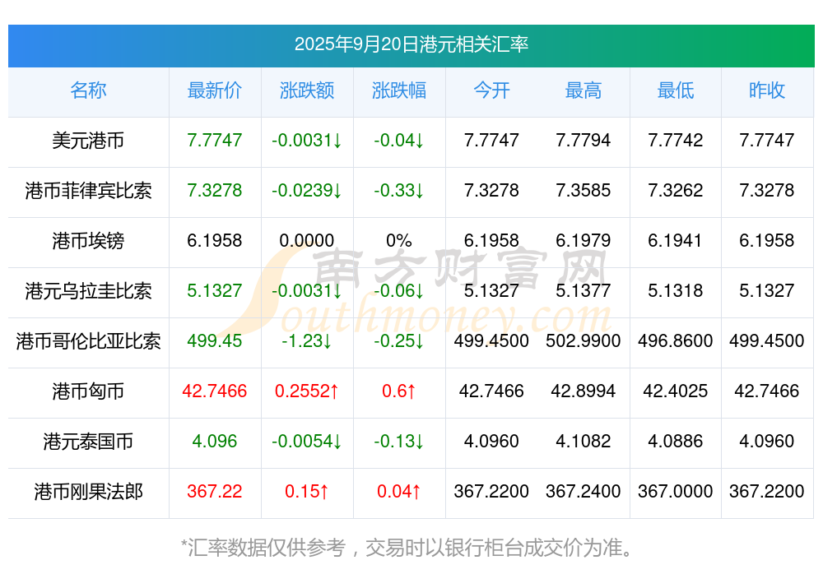Viewport: 823px width, 574px height.
Task: Select the high value 5.1377
Action: pos(584,290)
